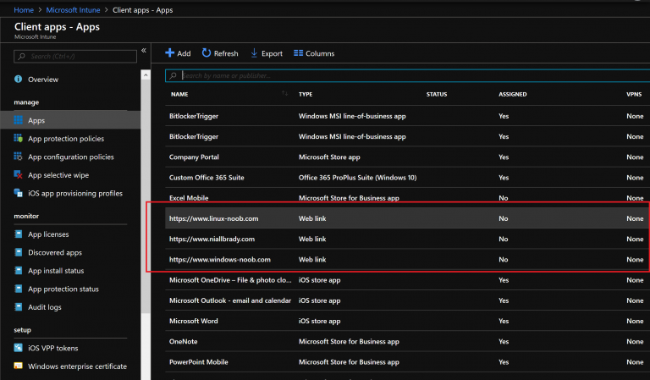Image resolution: width=650 pixels, height=380 pixels.
Task: Click the Audit logs icon
Action: pyautogui.click(x=18, y=307)
